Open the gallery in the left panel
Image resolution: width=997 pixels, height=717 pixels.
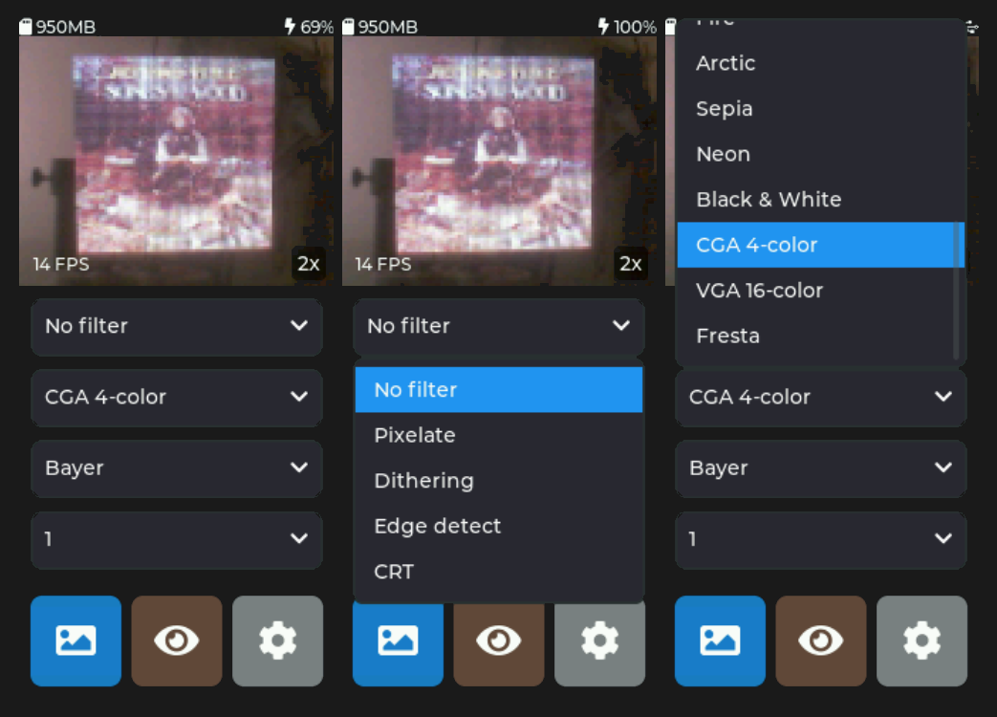coord(76,641)
